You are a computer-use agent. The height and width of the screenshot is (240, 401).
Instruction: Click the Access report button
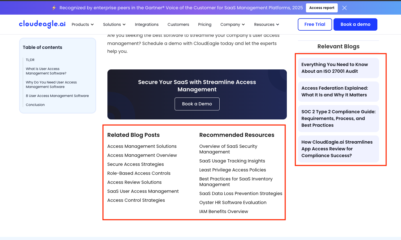[321, 8]
